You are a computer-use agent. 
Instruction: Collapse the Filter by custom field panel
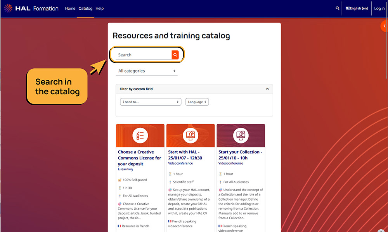[x=267, y=89]
